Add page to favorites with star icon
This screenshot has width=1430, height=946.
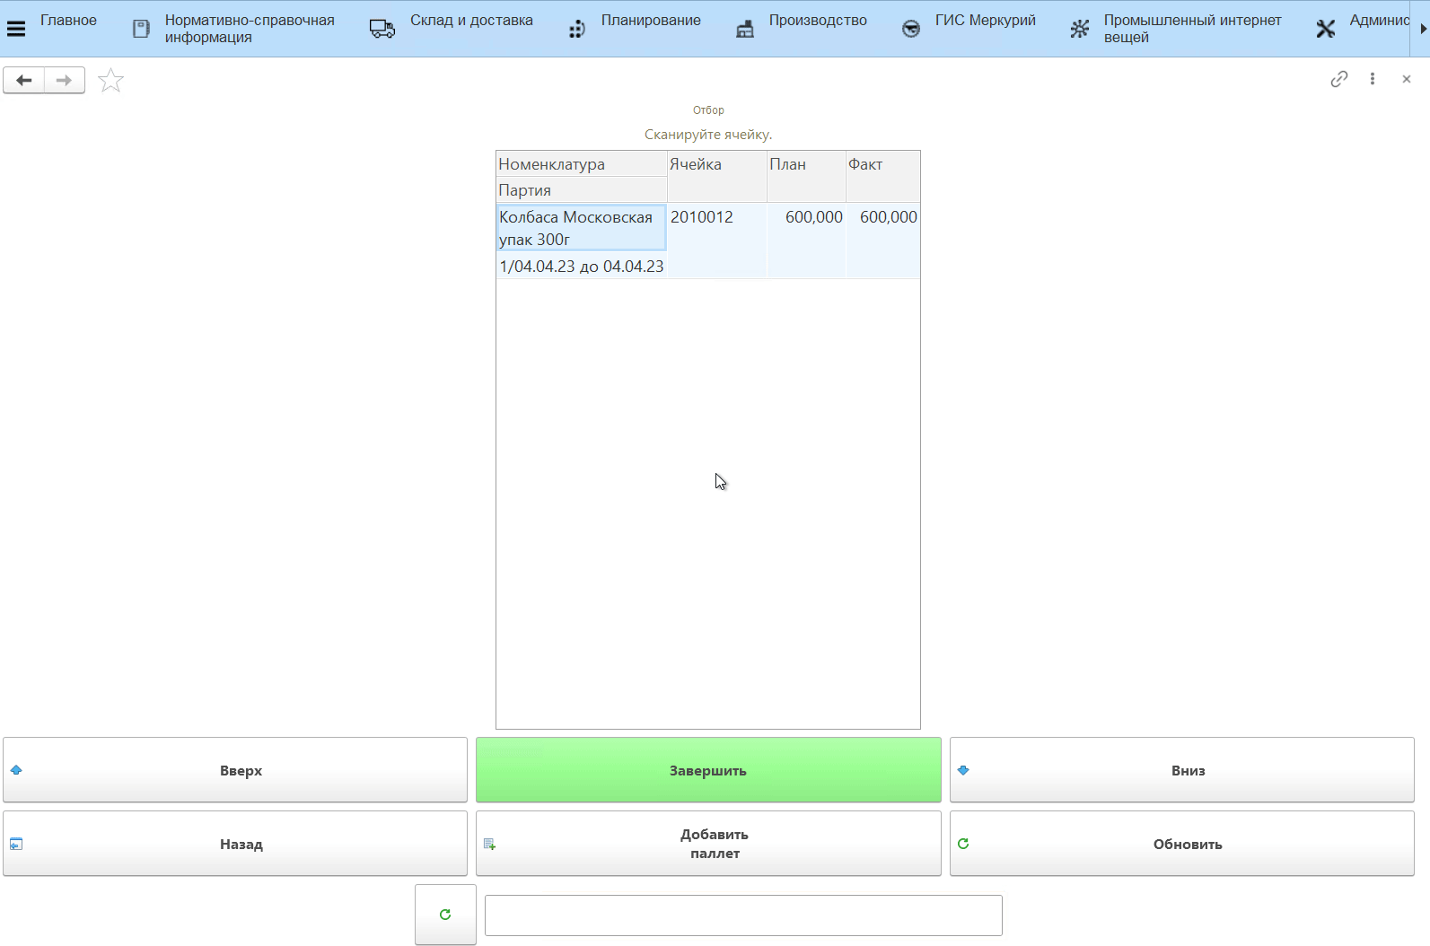(110, 81)
